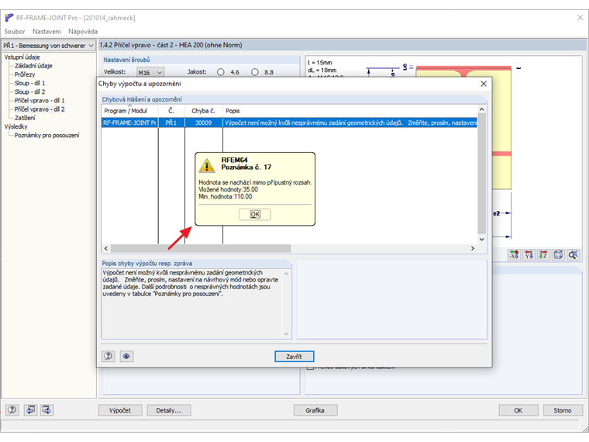This screenshot has width=589, height=442.
Task: Click the main window OK button
Action: (x=518, y=410)
